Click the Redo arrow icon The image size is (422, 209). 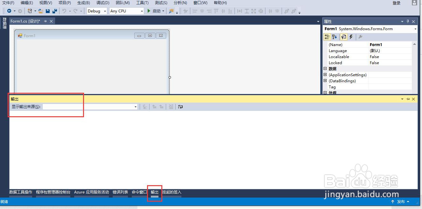75,11
